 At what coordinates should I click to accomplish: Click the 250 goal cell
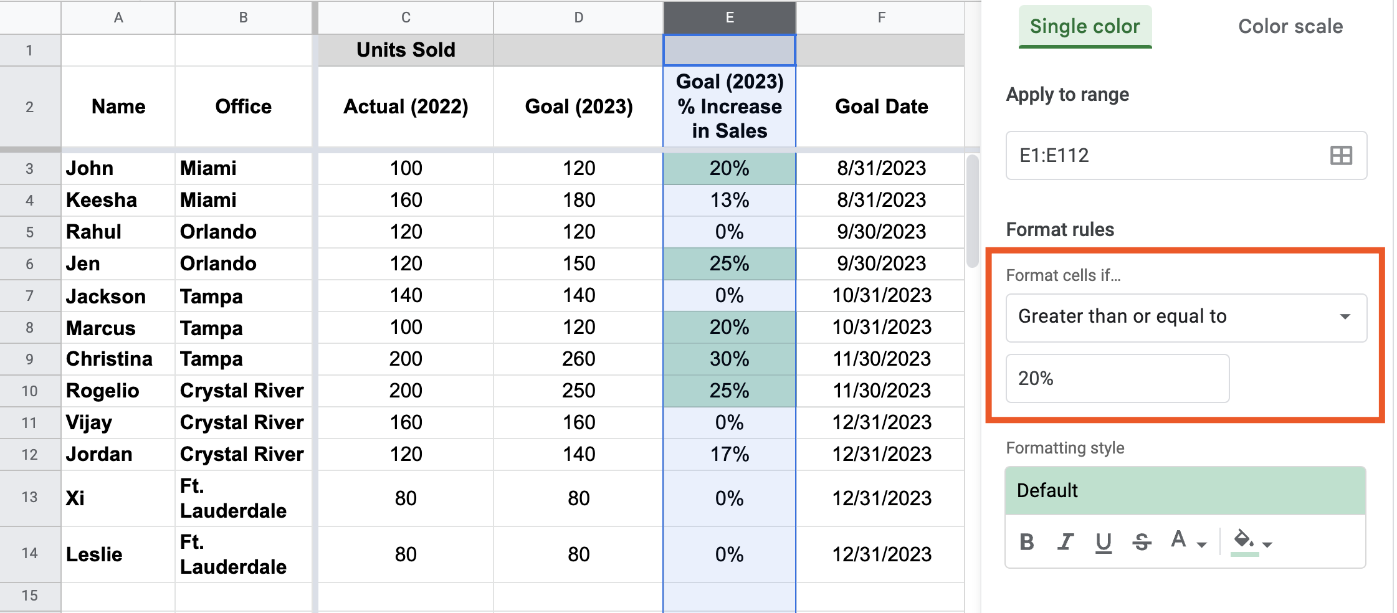pos(578,391)
